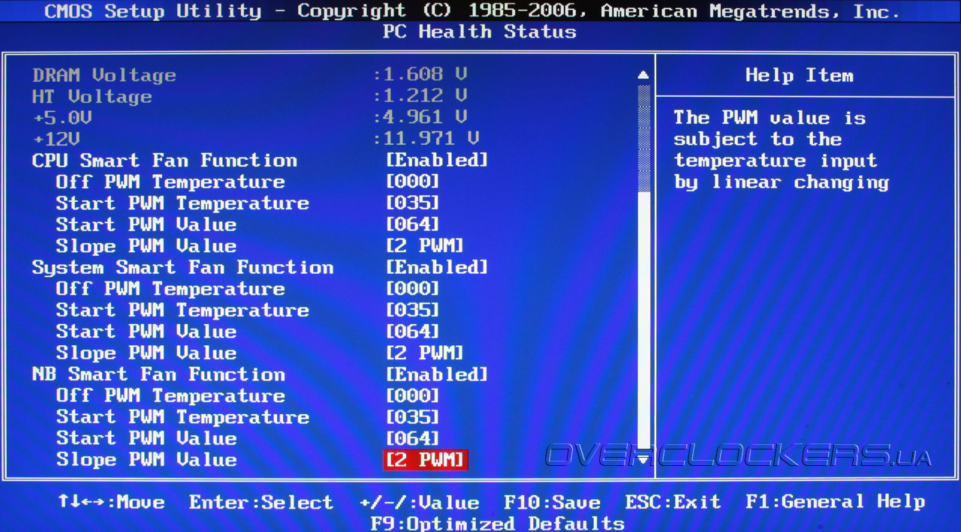Click the ESC:Exit hint in the footer
Screen dimensions: 961x532
click(x=673, y=502)
